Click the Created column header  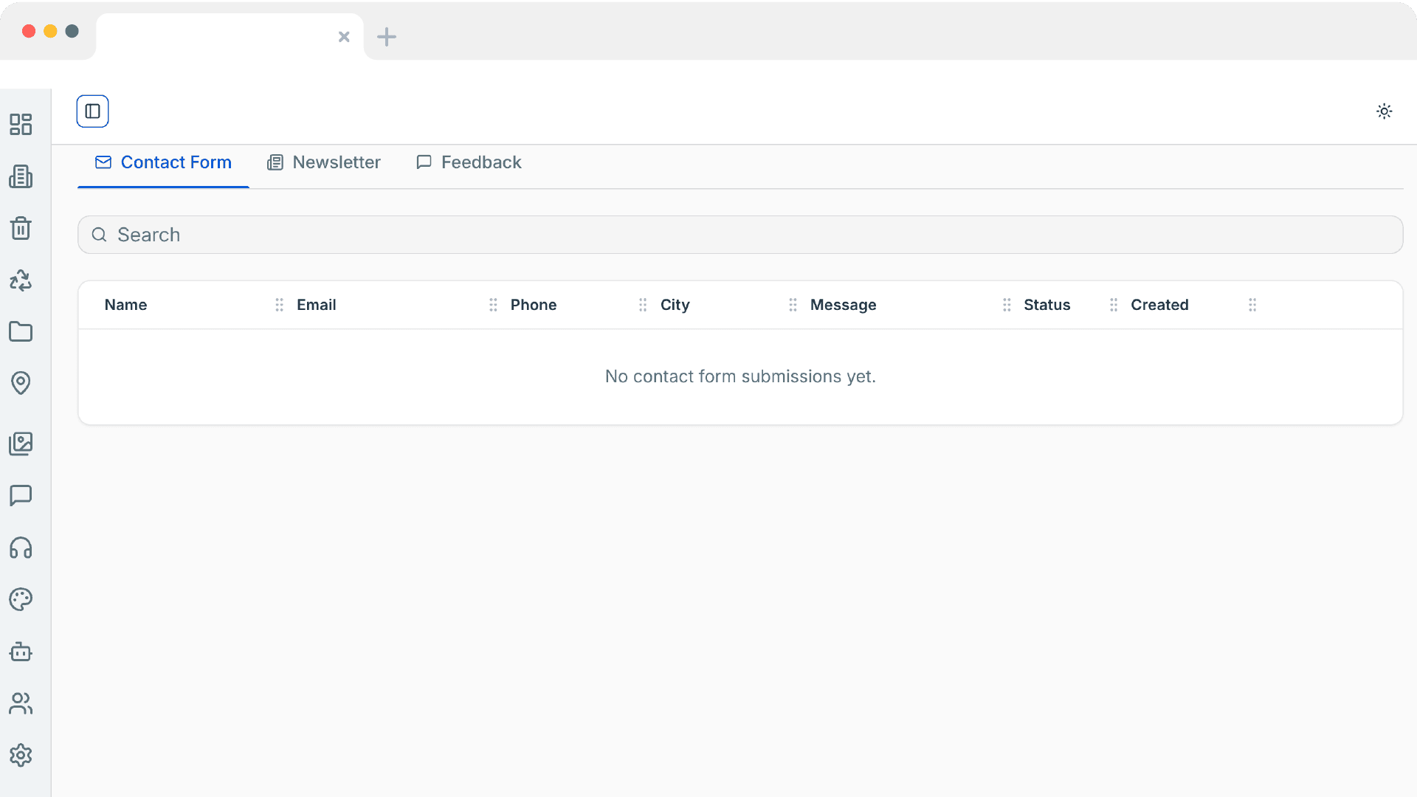(x=1159, y=305)
